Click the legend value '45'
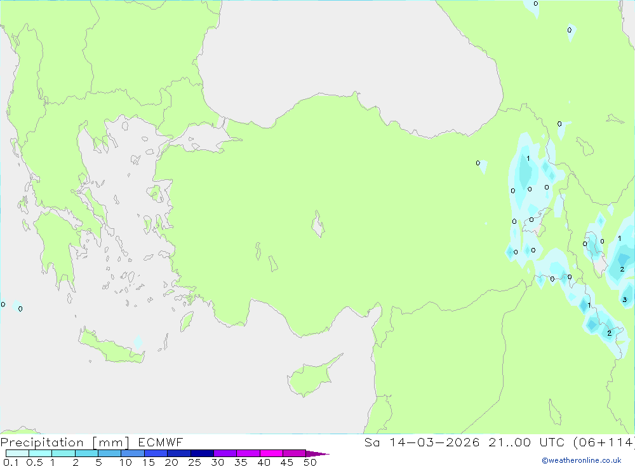 pyautogui.click(x=287, y=462)
